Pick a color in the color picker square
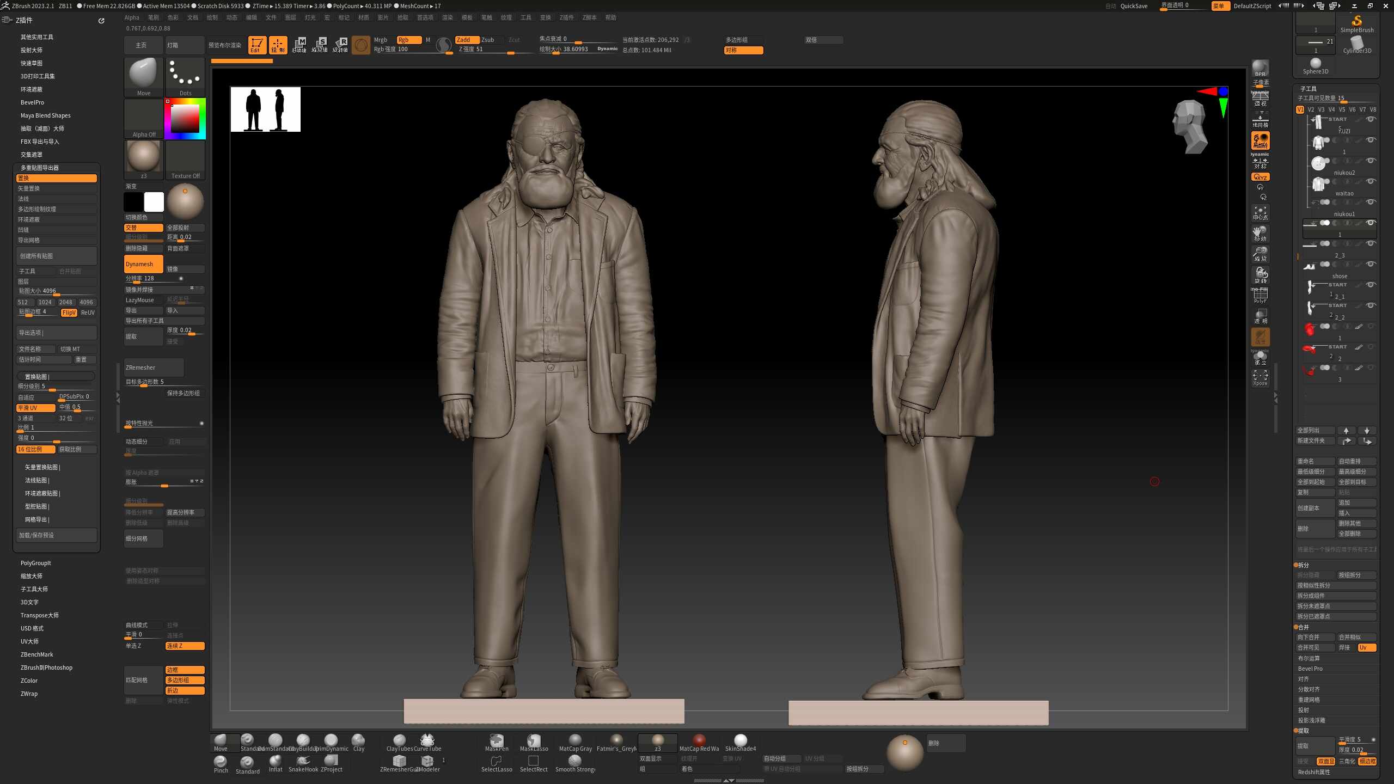 [185, 118]
